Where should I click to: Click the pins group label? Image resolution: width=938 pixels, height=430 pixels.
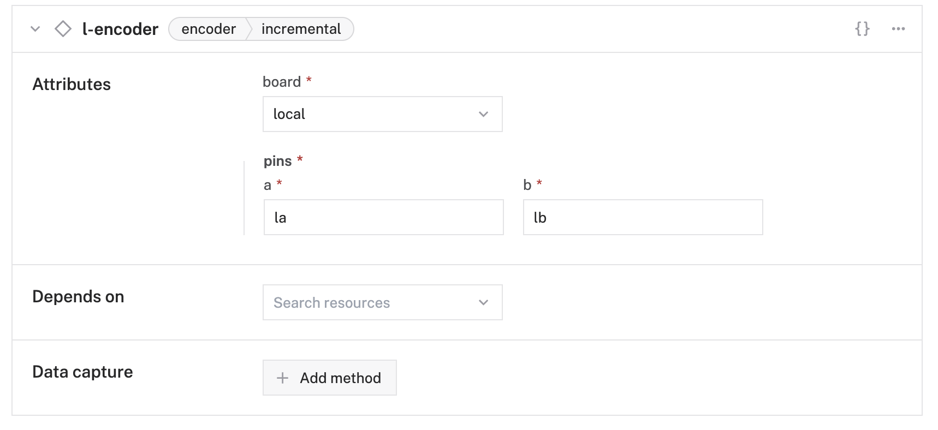click(278, 161)
